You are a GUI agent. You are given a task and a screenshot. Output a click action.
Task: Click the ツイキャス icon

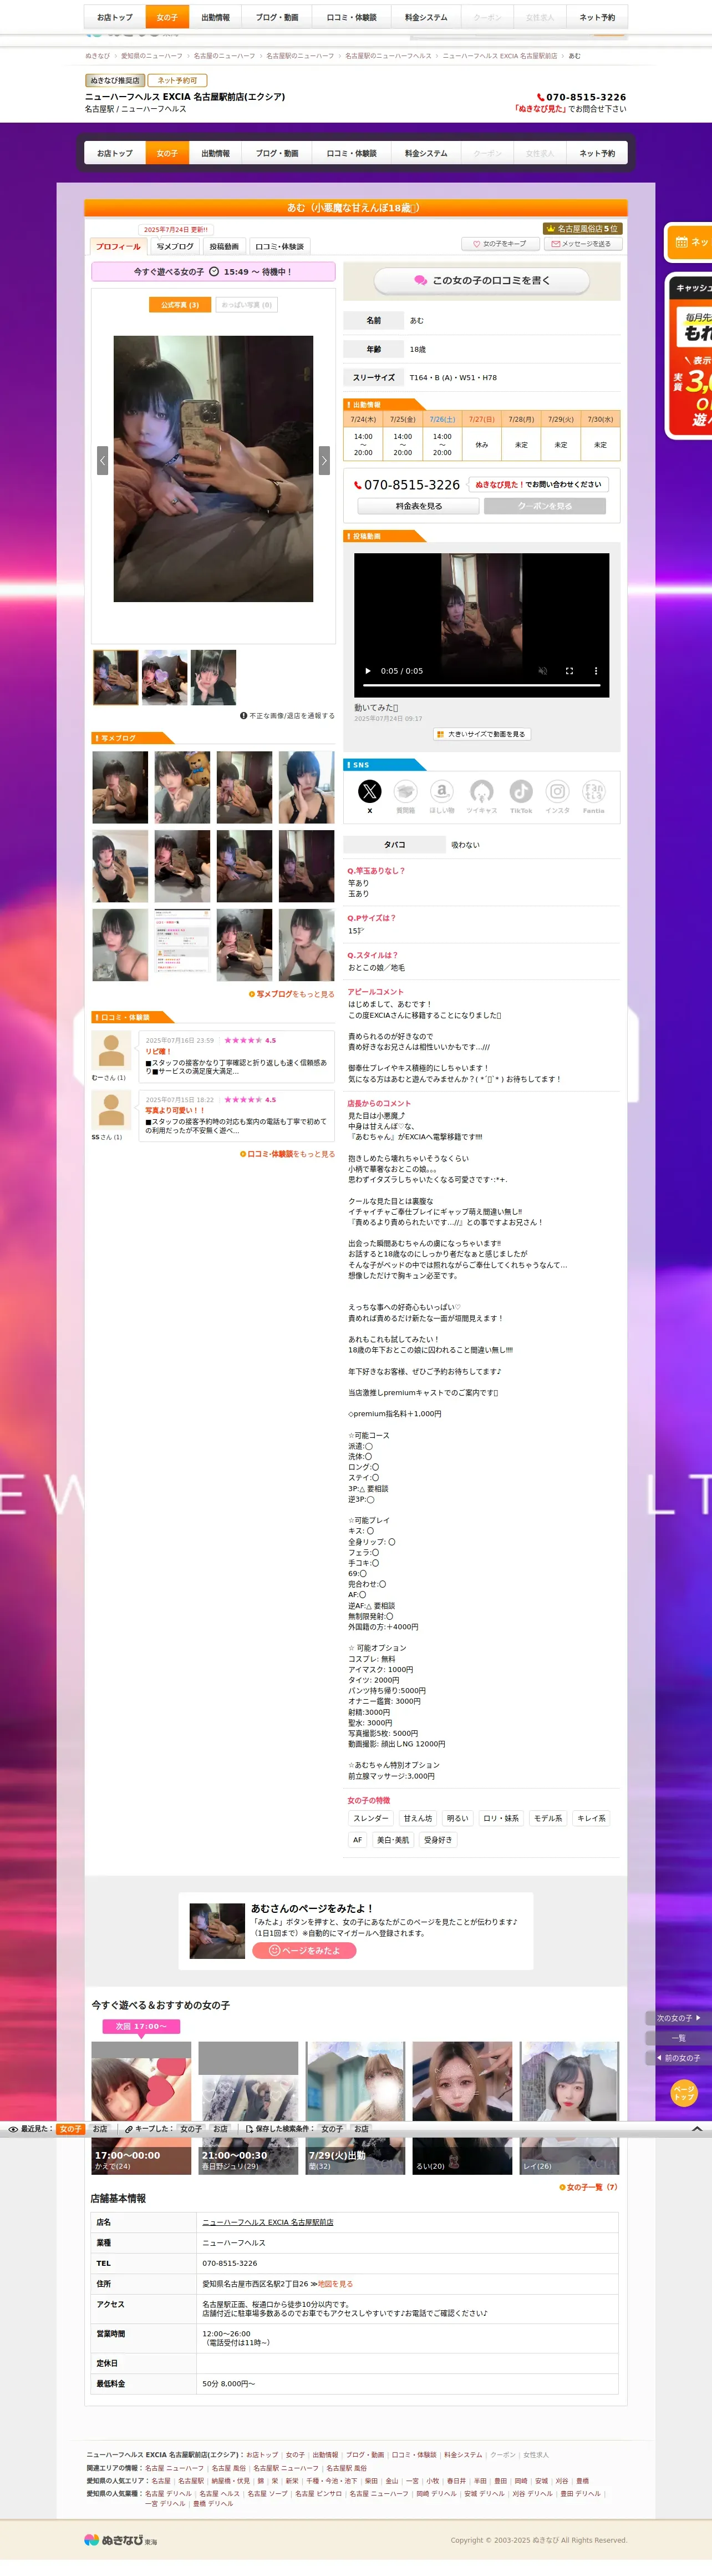[x=481, y=791]
